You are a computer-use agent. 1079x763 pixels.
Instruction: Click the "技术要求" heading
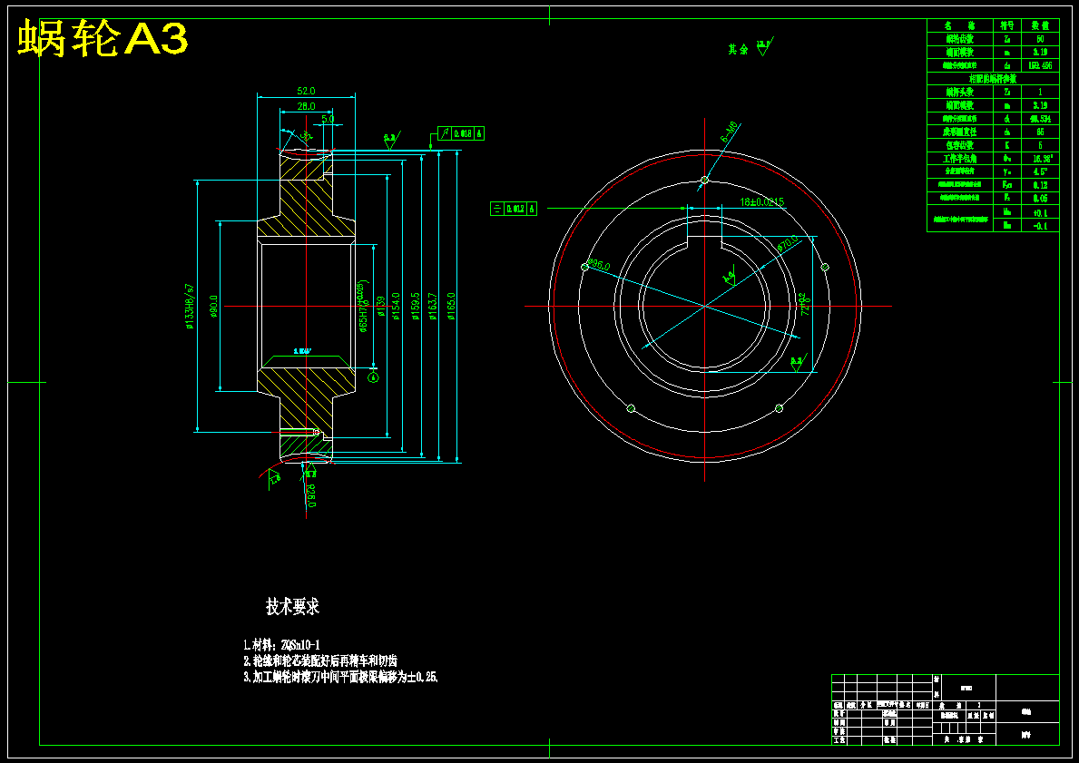(x=292, y=607)
